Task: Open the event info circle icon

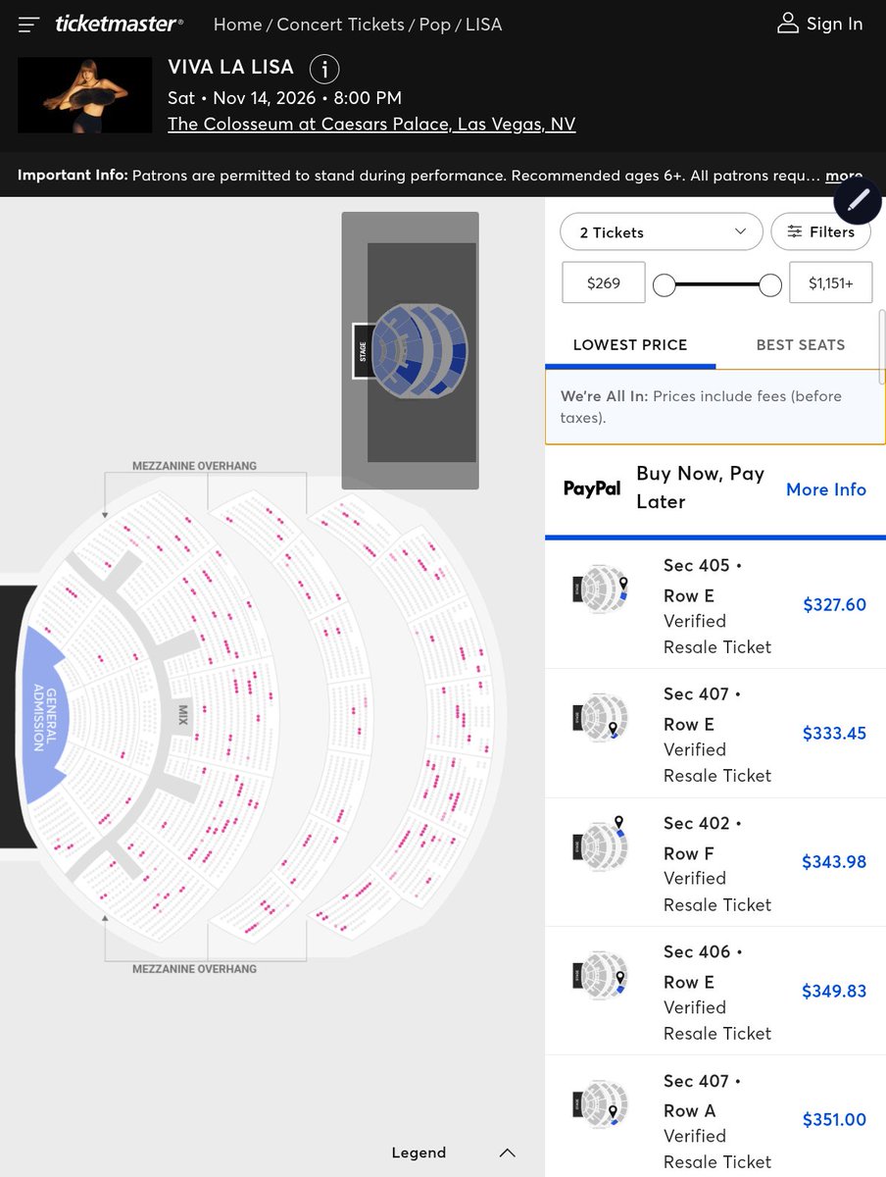Action: click(x=324, y=70)
